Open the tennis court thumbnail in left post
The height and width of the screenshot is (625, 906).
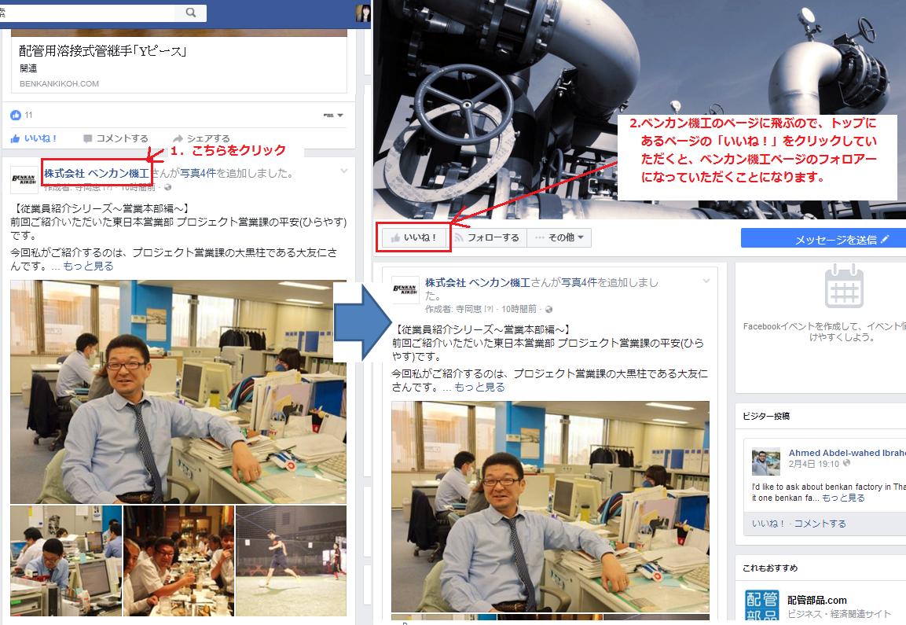(x=292, y=561)
